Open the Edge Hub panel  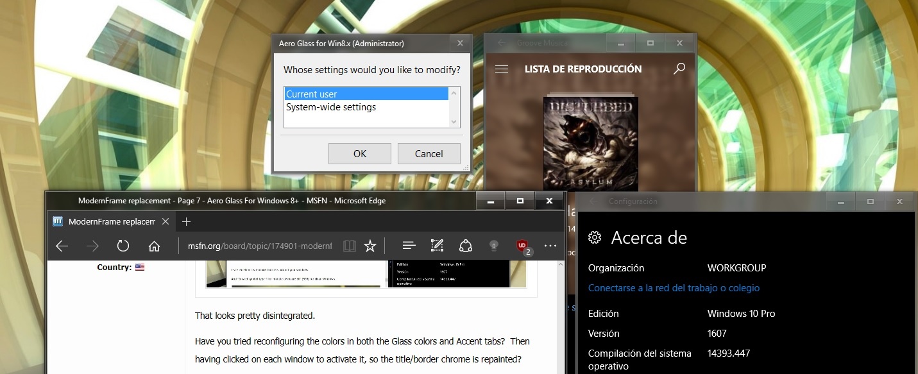(409, 246)
